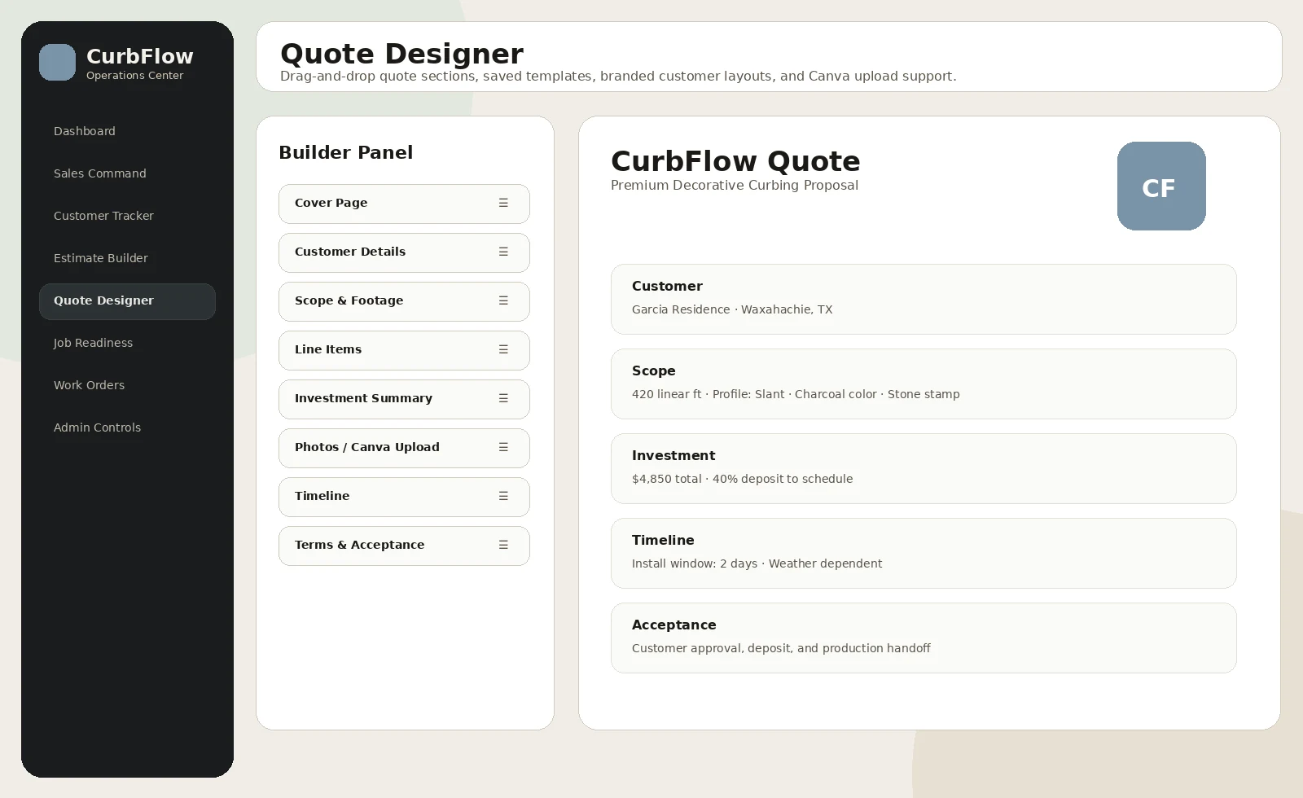Click Premium Decorative Curbing Proposal subtitle
Viewport: 1303px width, 798px height.
pos(735,186)
